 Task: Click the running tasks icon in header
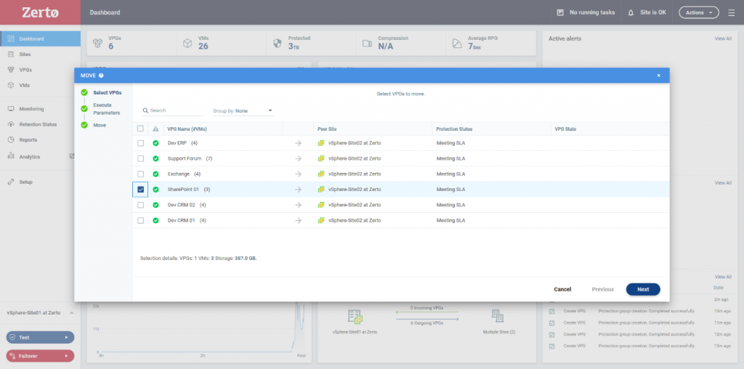click(x=559, y=12)
